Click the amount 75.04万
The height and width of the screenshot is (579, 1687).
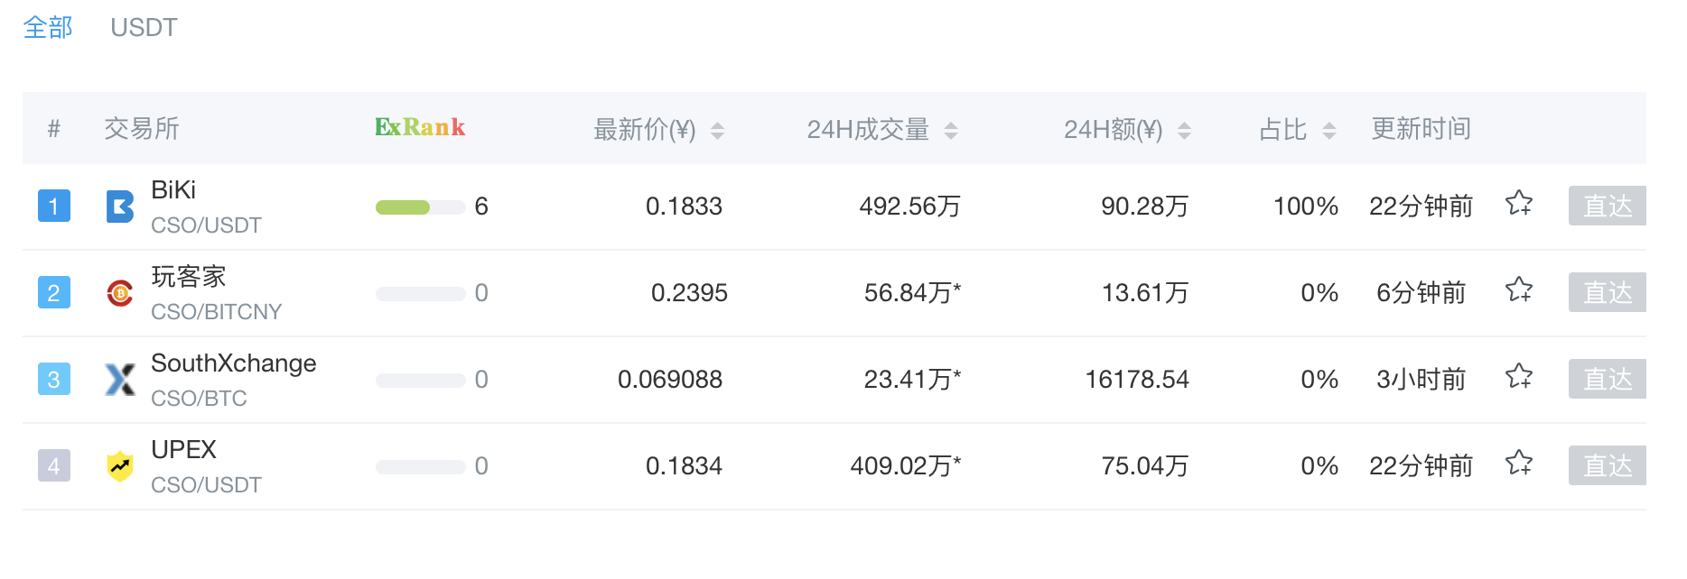point(1145,466)
